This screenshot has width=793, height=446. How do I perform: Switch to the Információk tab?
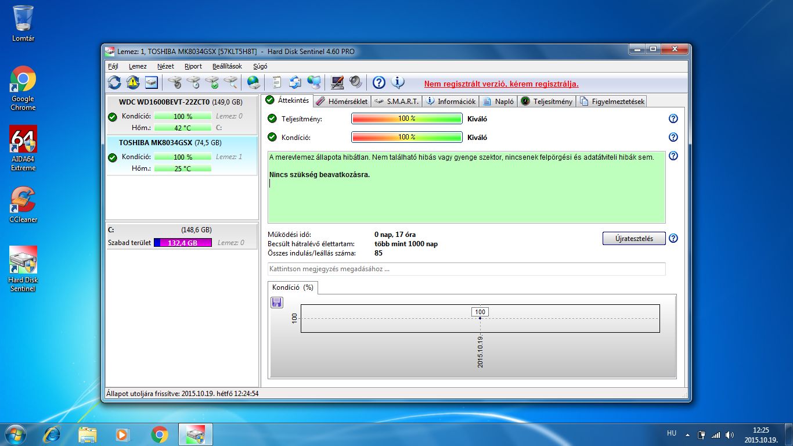pyautogui.click(x=450, y=101)
